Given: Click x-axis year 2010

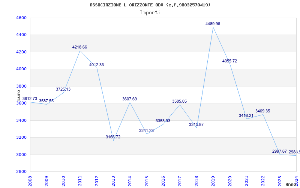Looking at the screenshot, I should [x=63, y=181].
